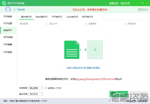Switch to the Word转PDF tab
The height and width of the screenshot is (104, 150).
point(41,17)
